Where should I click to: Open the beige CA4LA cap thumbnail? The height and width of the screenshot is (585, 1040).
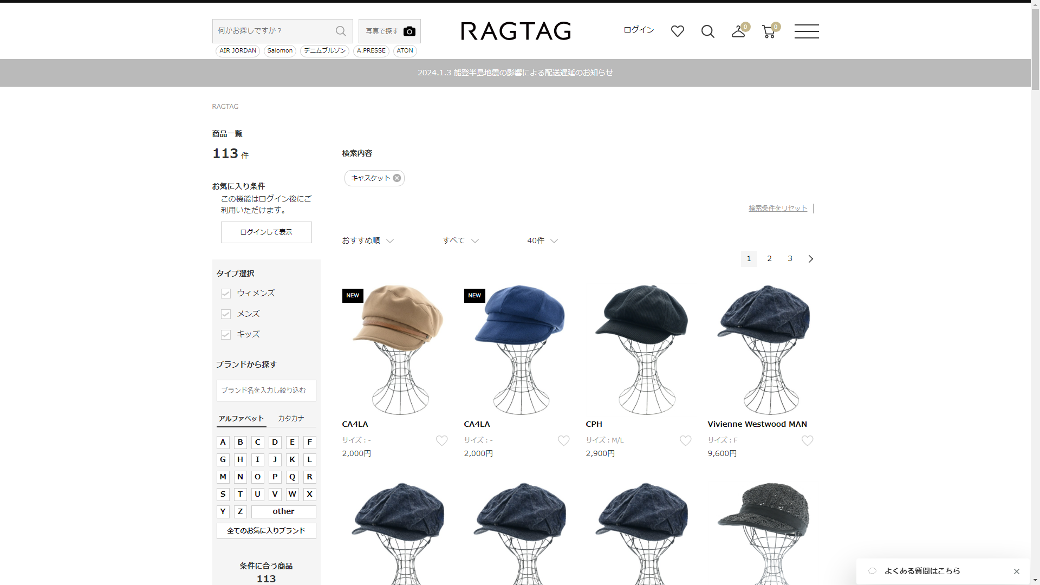(x=398, y=349)
